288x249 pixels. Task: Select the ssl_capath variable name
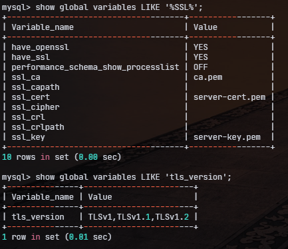(35, 87)
